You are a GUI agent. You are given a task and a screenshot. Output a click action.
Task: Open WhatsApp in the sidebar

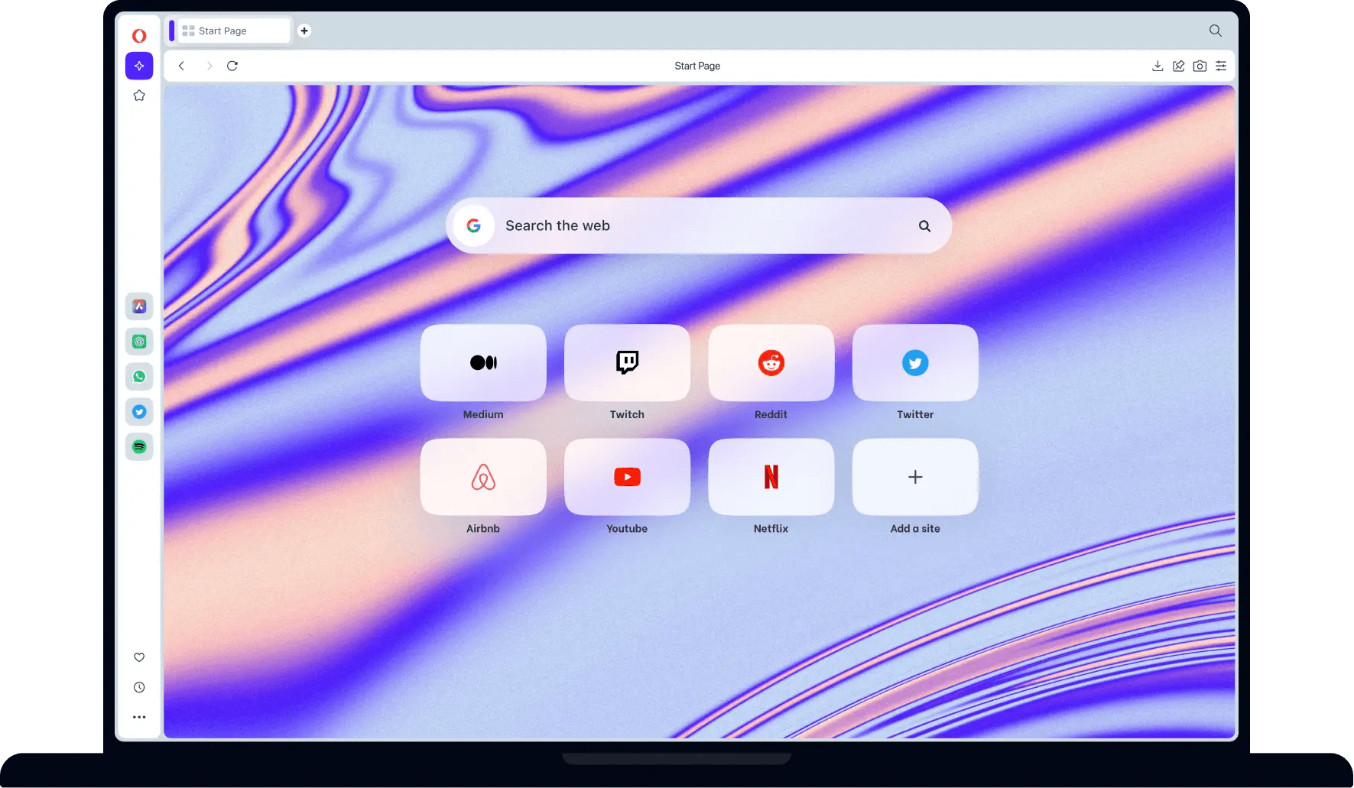pos(139,377)
